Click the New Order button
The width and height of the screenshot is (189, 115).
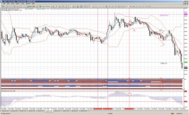[31, 6]
